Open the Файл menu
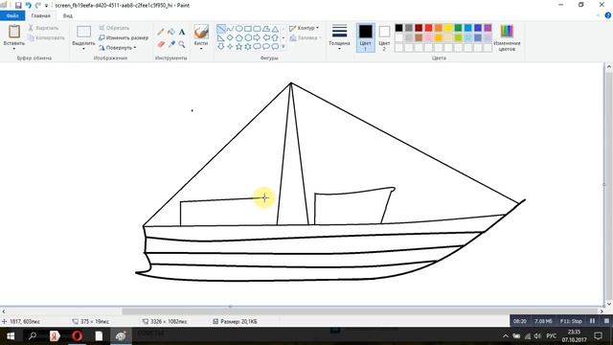 click(12, 15)
